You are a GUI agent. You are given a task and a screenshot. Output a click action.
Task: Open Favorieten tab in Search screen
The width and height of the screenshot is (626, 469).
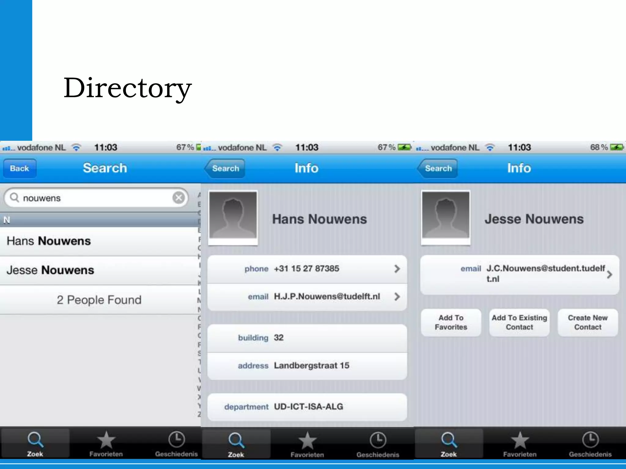[106, 443]
